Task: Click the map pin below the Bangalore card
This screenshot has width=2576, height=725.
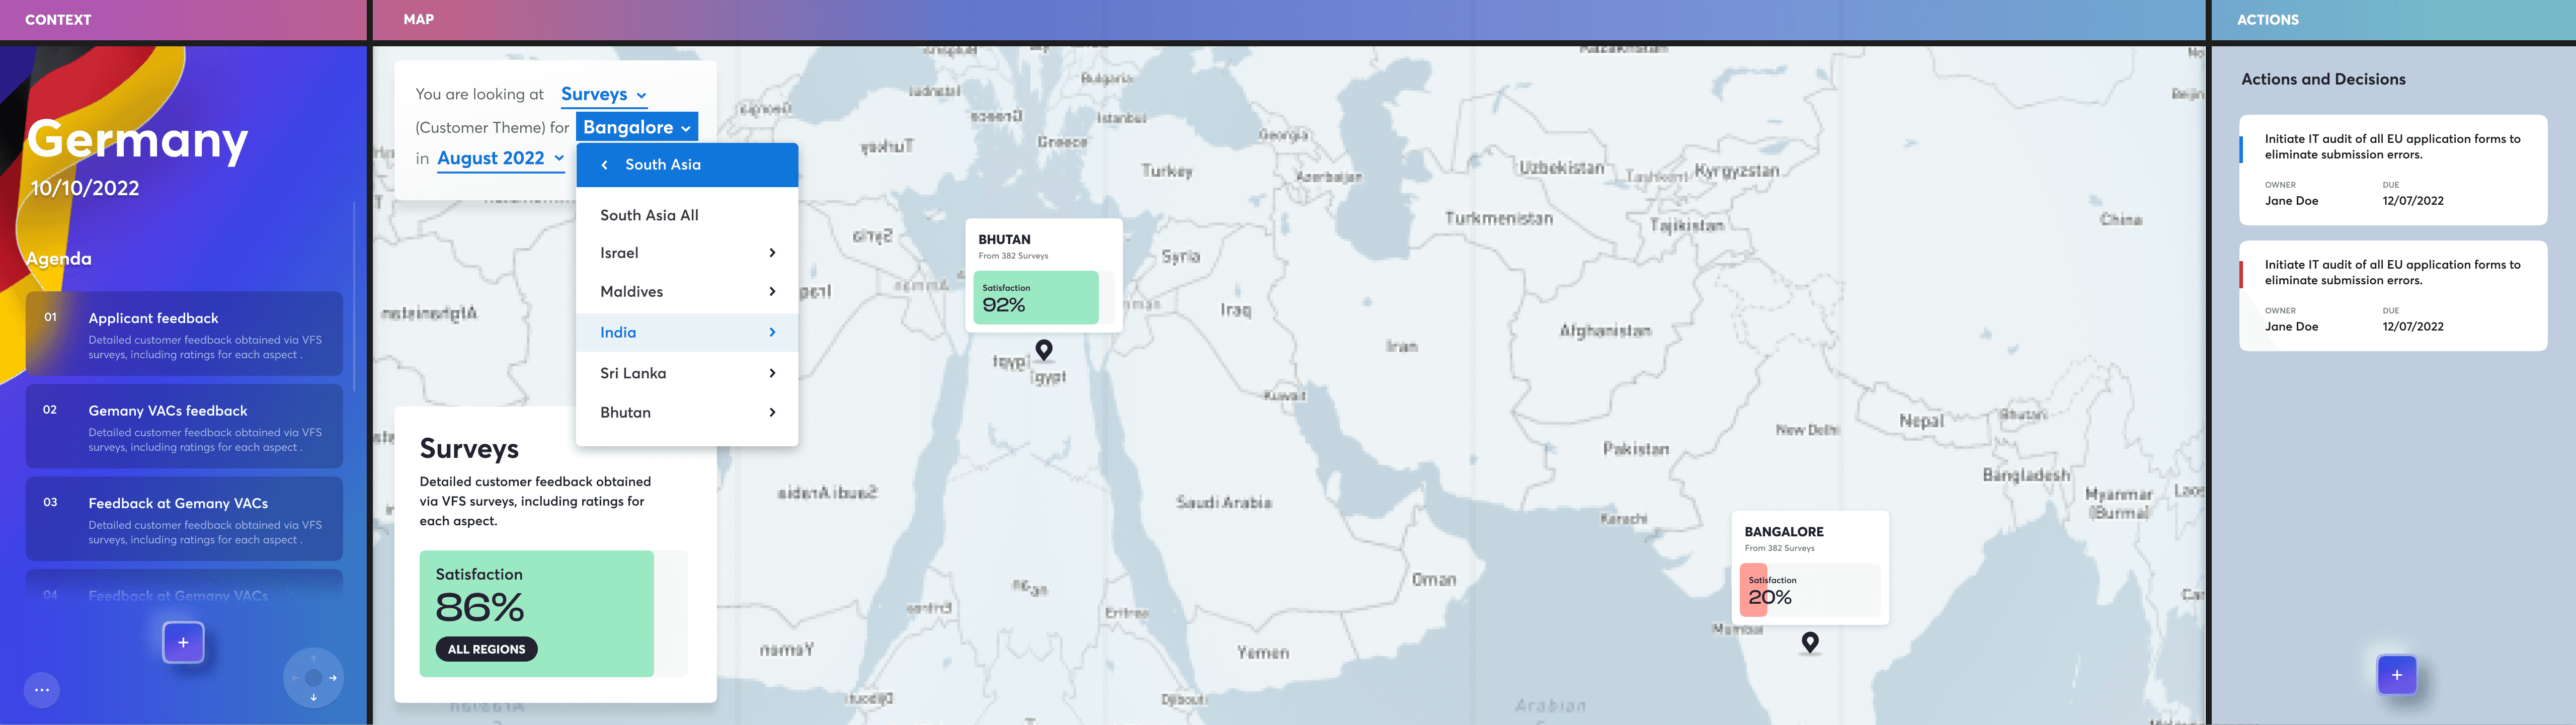Action: [x=1810, y=642]
